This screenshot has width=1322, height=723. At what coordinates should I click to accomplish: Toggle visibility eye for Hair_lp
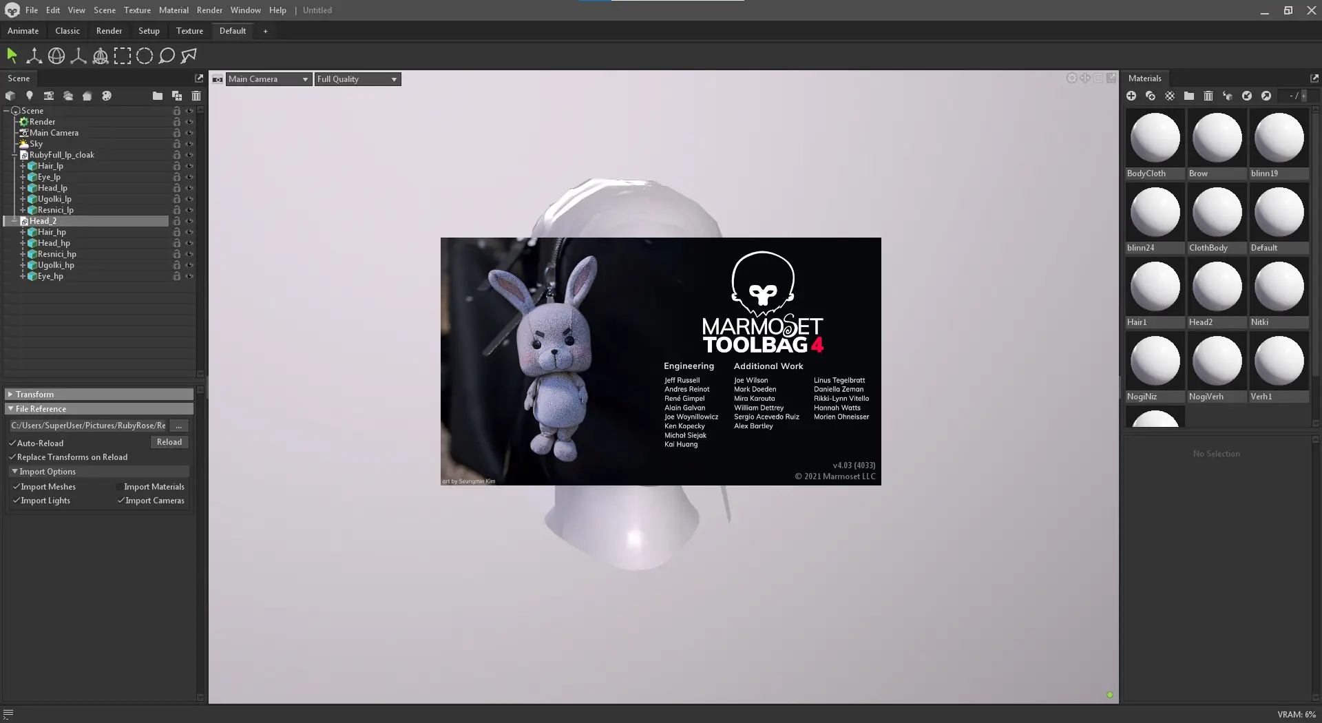pyautogui.click(x=189, y=166)
